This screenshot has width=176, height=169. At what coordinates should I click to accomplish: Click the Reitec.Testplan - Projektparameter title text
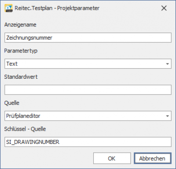click(57, 8)
